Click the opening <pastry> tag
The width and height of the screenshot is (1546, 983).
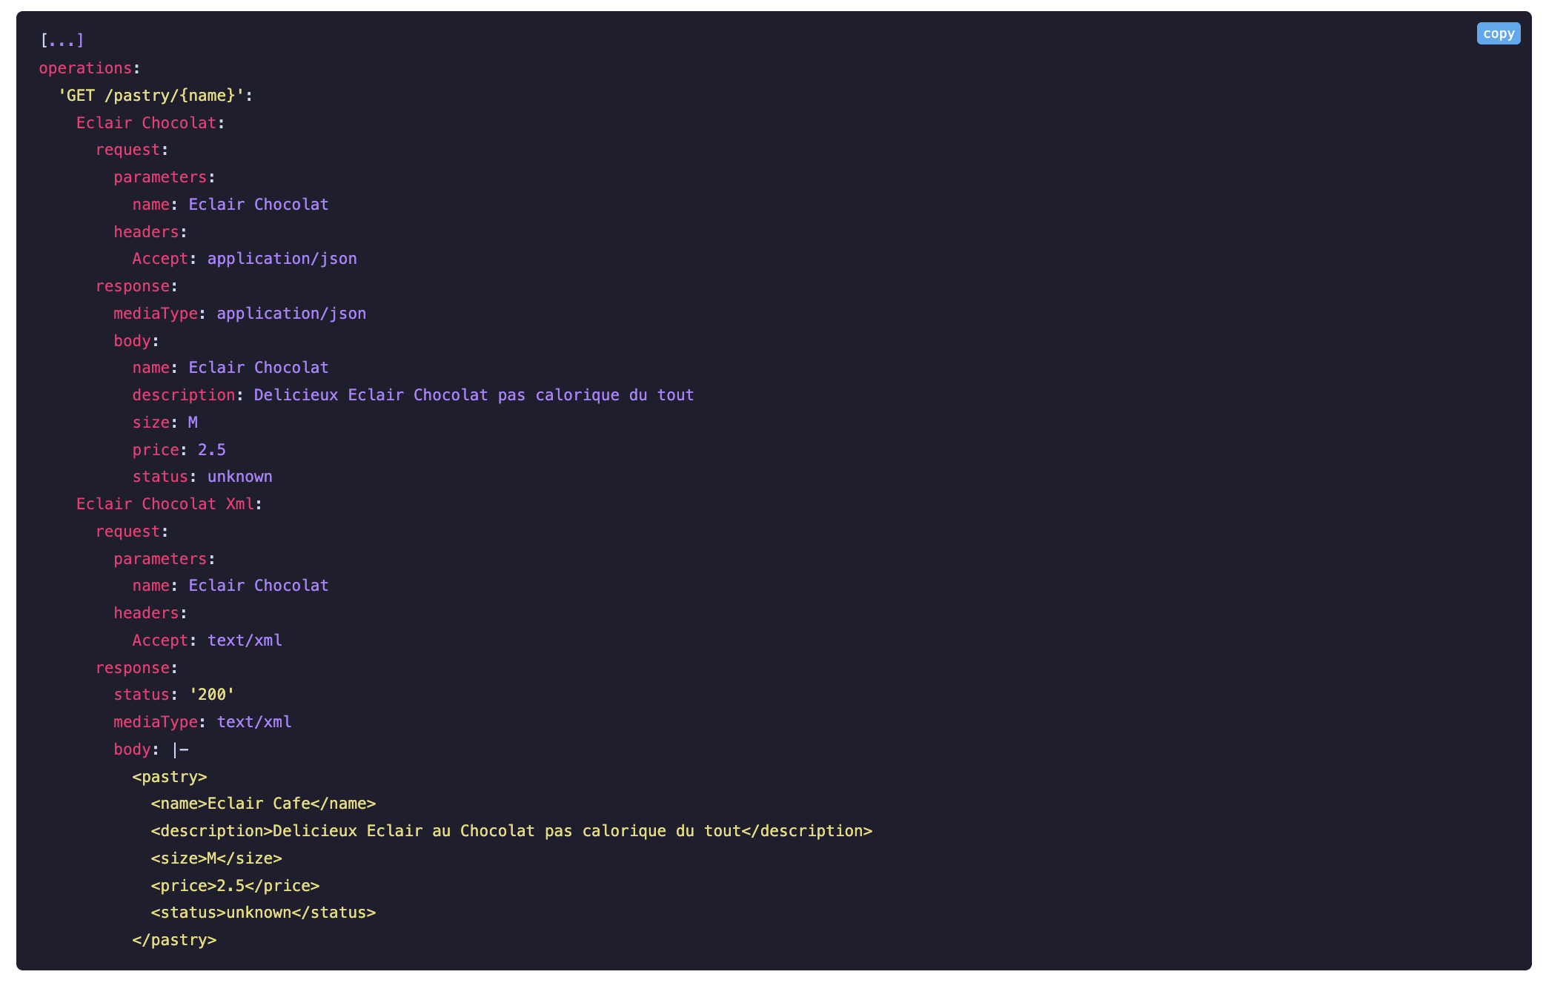(x=170, y=777)
